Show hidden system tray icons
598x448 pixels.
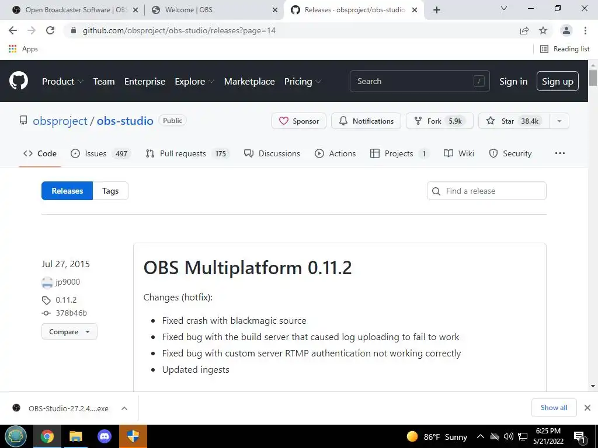pos(481,436)
